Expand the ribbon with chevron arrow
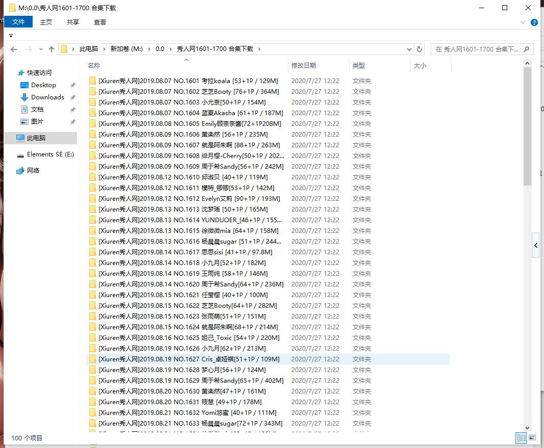Viewport: 544px width, 448px height. [523, 22]
